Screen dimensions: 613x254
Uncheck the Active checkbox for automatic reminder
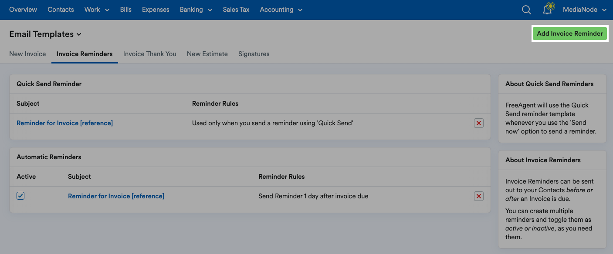point(20,196)
